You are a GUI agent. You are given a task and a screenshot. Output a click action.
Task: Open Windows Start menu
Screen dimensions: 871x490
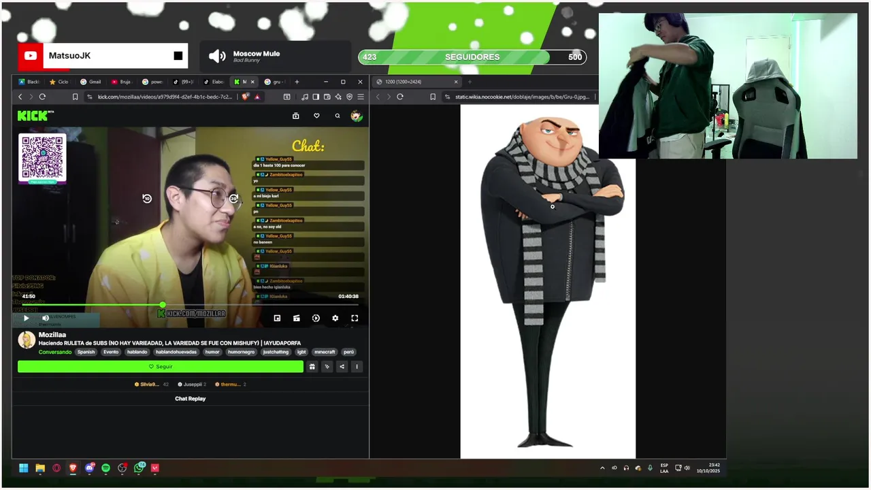(24, 468)
